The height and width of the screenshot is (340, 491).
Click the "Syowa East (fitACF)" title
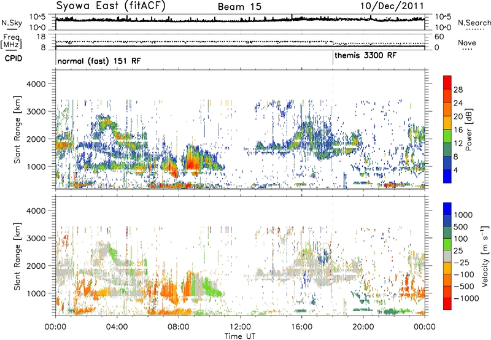[x=111, y=6]
